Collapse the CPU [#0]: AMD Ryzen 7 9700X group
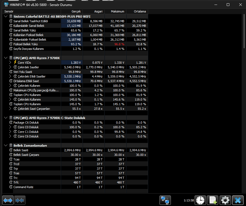The height and width of the screenshot is (206, 246). click(6, 58)
